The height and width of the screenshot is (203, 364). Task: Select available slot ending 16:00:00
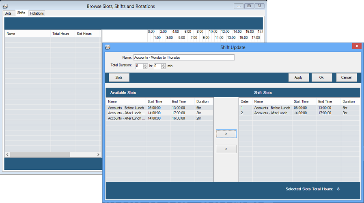pos(159,118)
